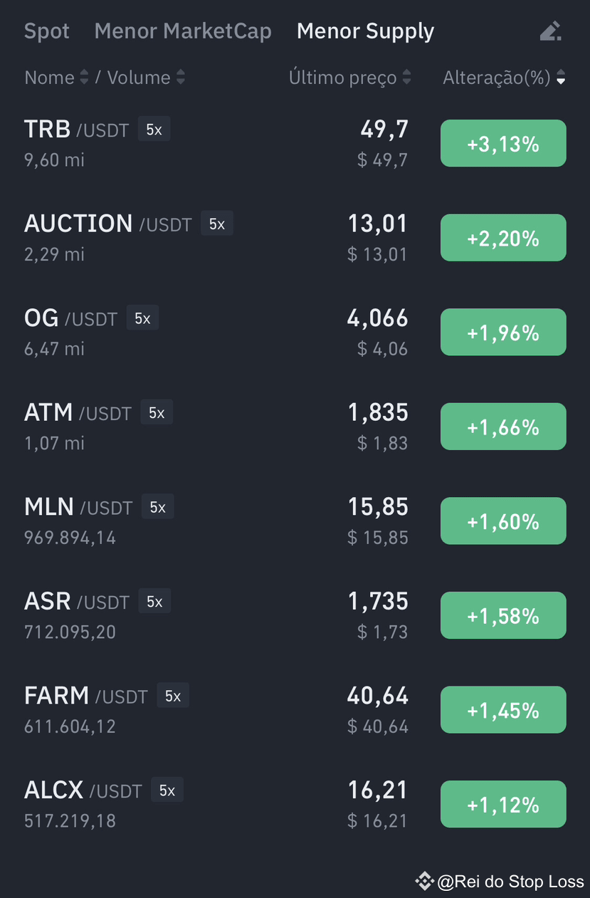The height and width of the screenshot is (898, 590).
Task: Click Binance logo in watermark
Action: 424,882
